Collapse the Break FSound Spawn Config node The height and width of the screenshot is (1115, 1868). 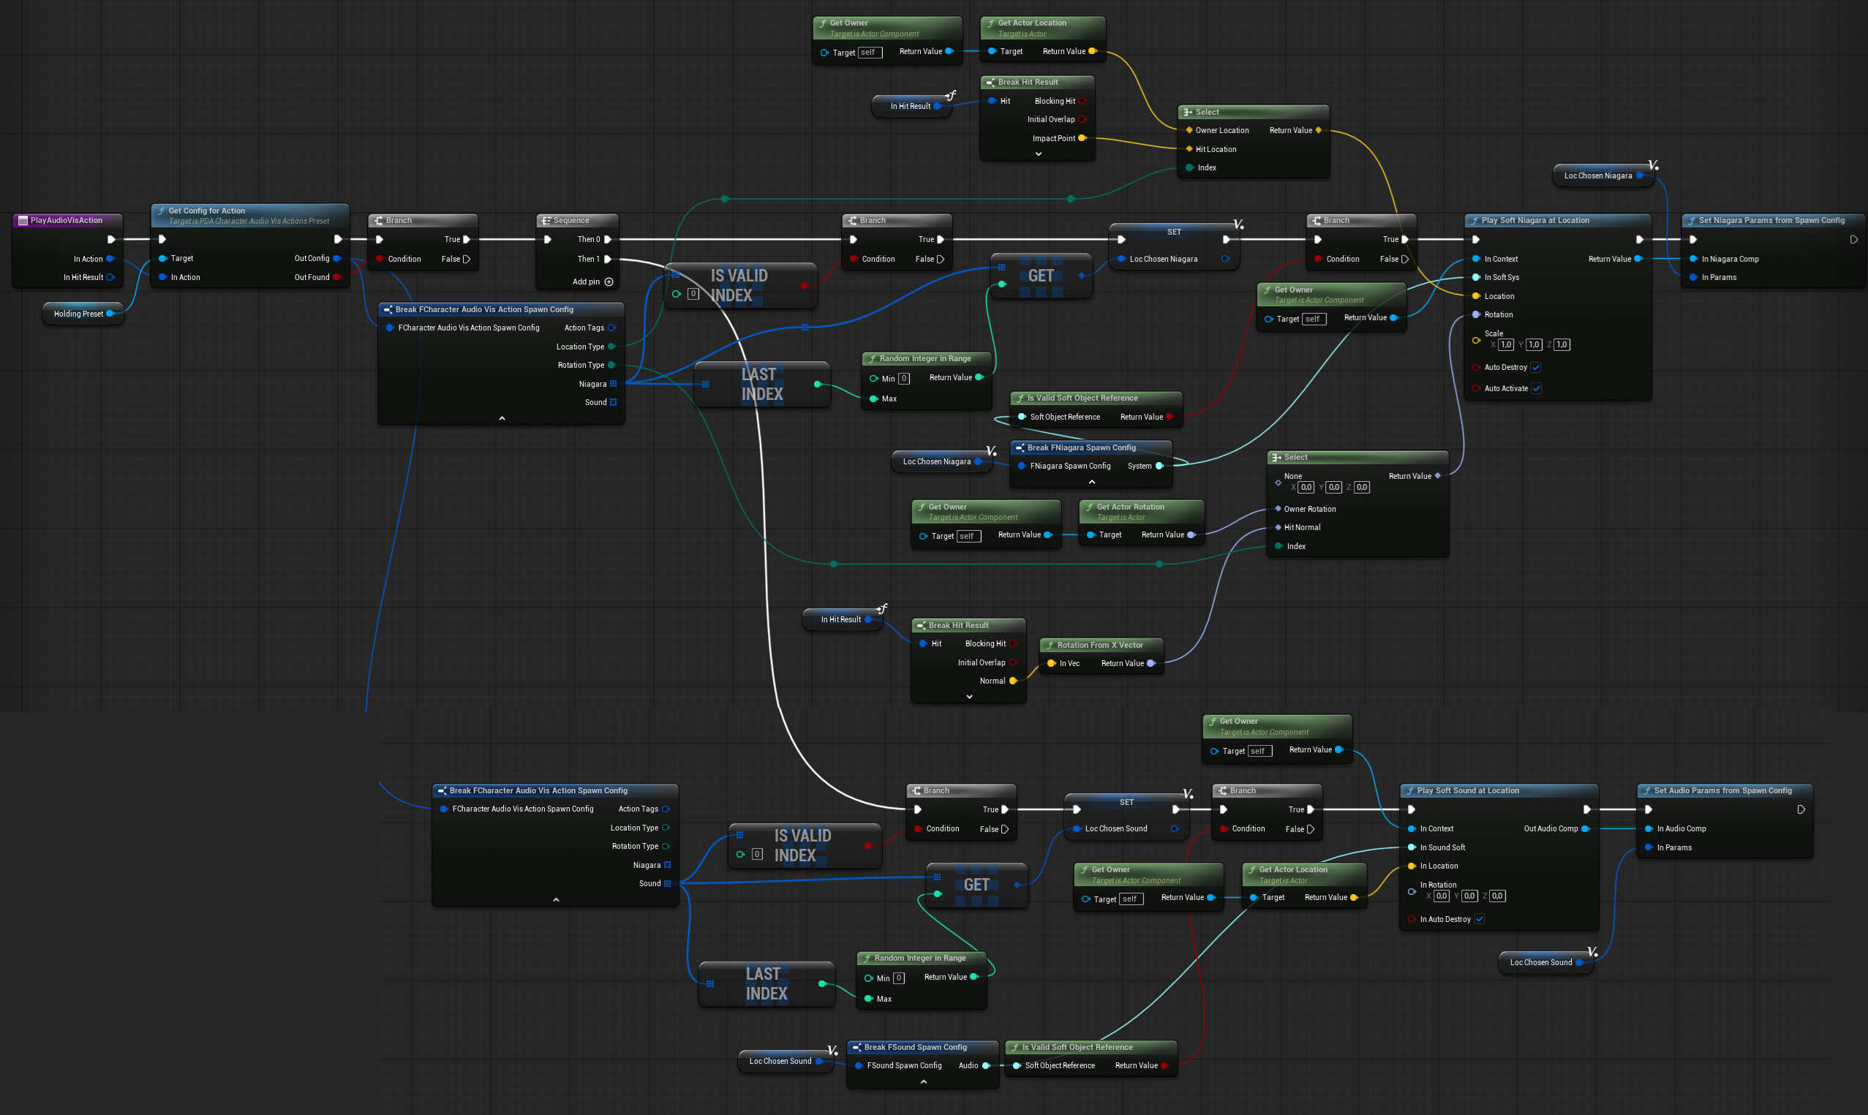click(924, 1082)
